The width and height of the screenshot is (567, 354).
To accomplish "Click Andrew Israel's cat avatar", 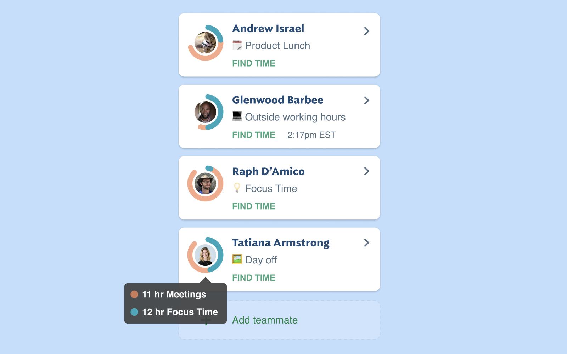I will coord(206,43).
